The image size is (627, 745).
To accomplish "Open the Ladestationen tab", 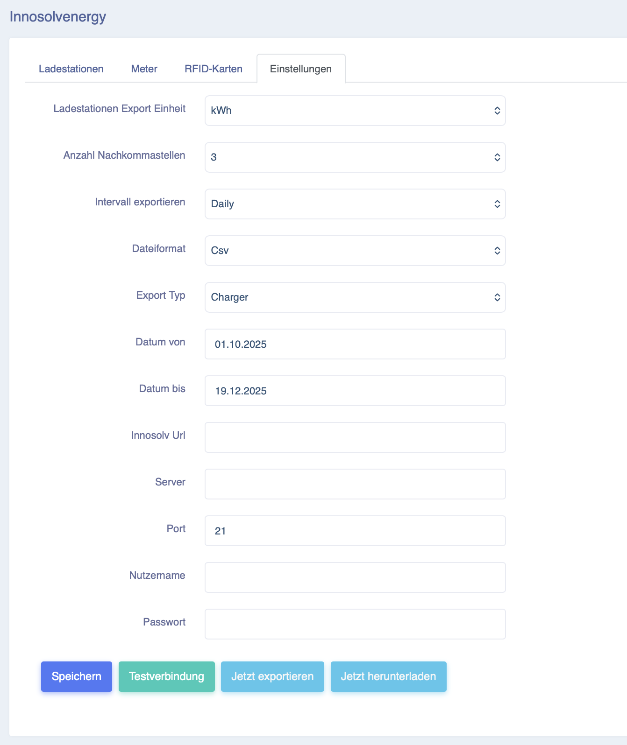I will tap(71, 69).
